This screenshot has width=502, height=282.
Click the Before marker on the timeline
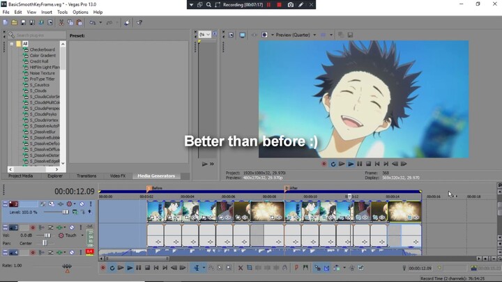(149, 188)
